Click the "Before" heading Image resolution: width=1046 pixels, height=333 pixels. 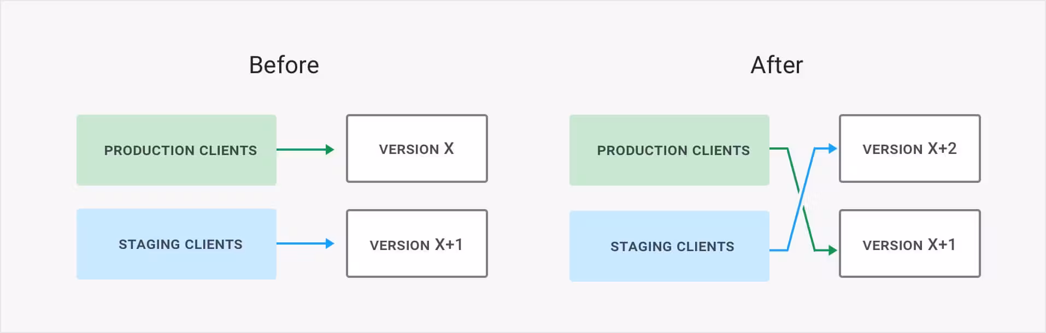click(284, 65)
